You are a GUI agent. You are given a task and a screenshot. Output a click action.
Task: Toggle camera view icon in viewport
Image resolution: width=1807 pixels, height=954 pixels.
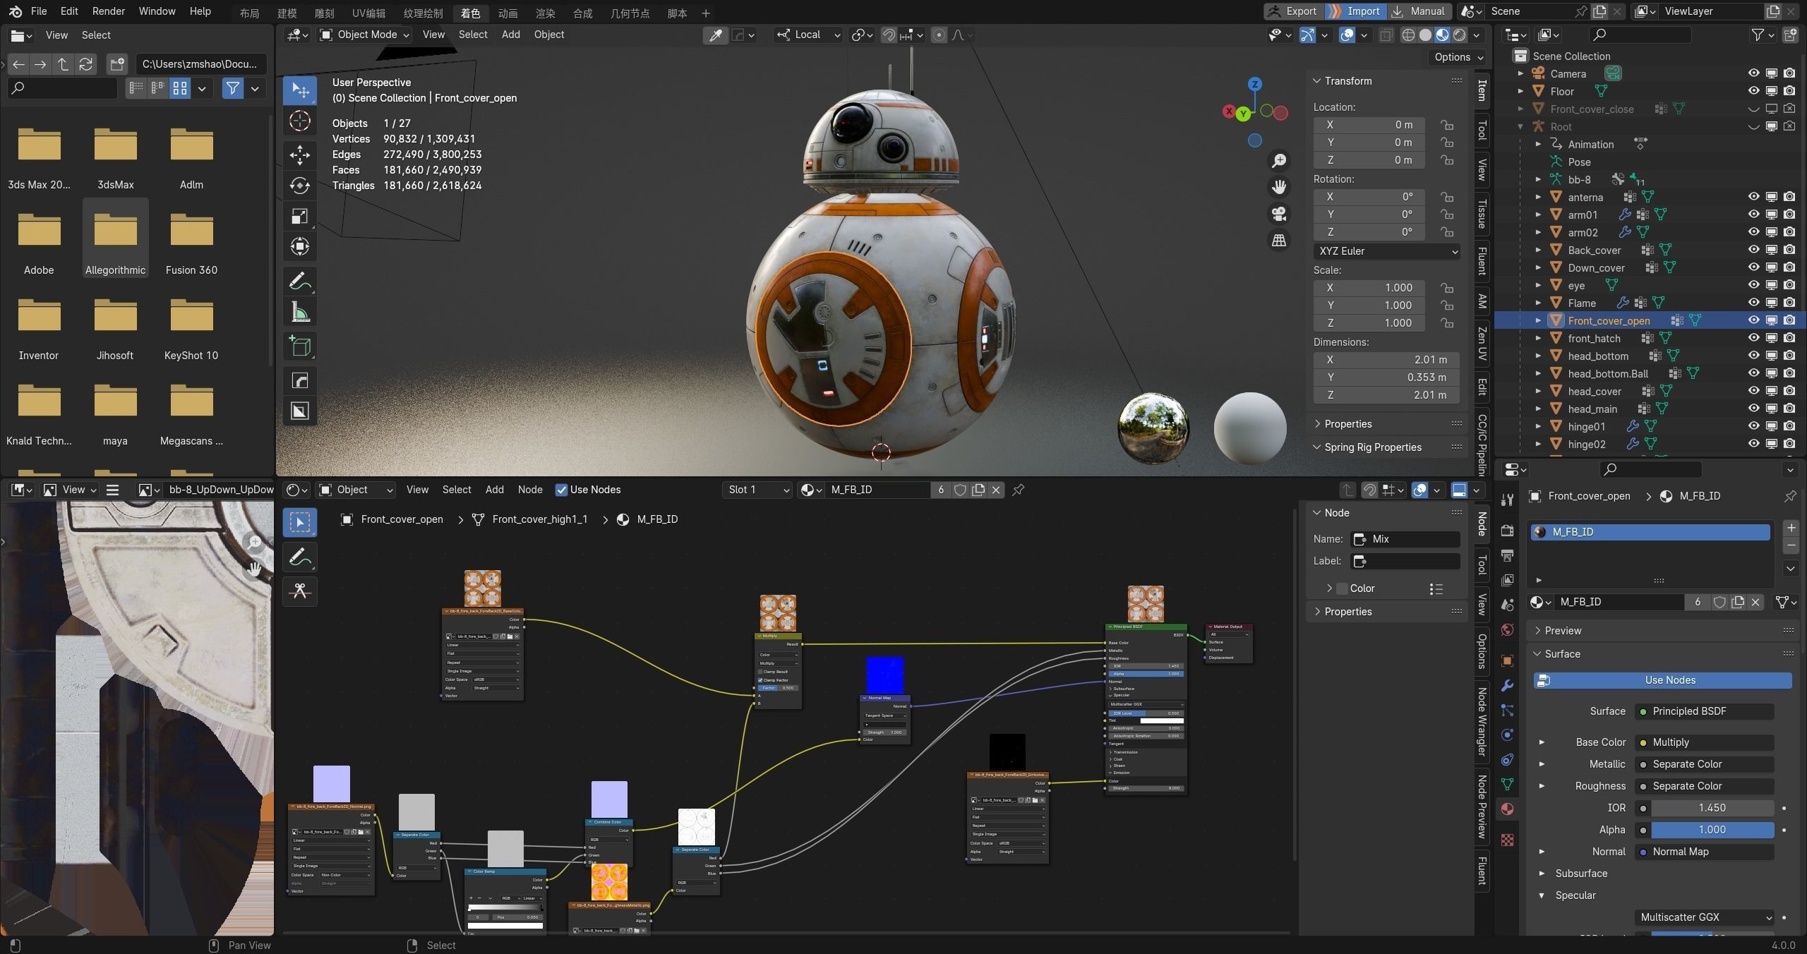(1279, 214)
